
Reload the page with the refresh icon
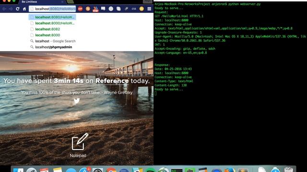click(18, 9)
